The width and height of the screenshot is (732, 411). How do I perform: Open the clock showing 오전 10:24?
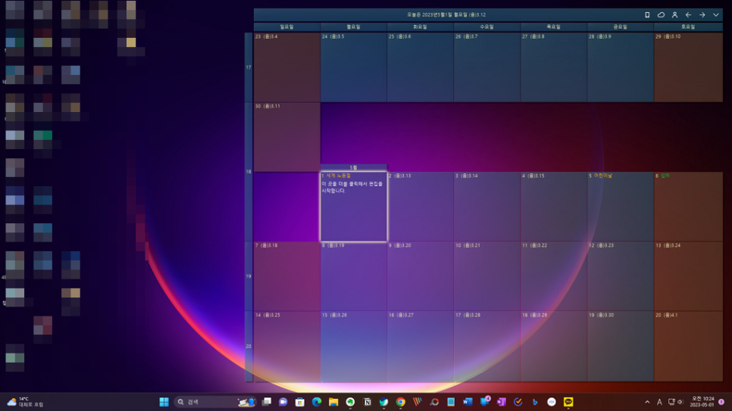(x=702, y=402)
